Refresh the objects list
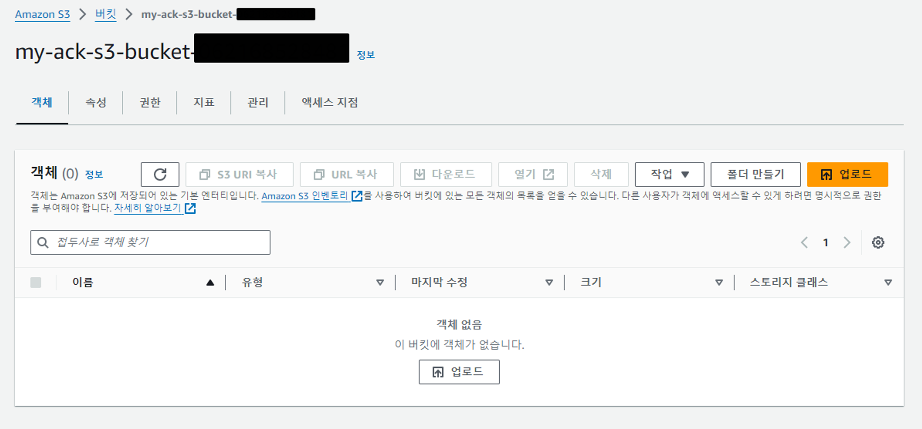The image size is (922, 429). 160,174
